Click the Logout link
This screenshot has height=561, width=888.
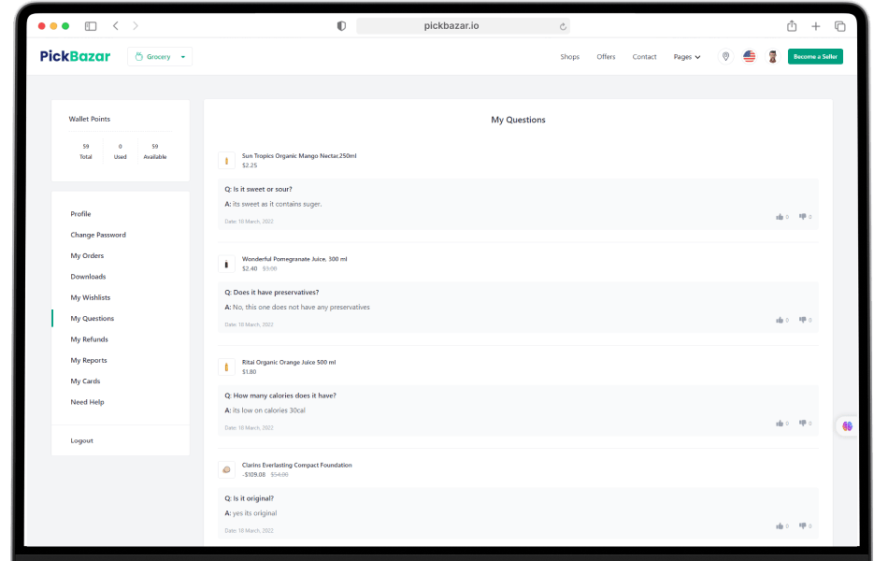[x=81, y=440]
